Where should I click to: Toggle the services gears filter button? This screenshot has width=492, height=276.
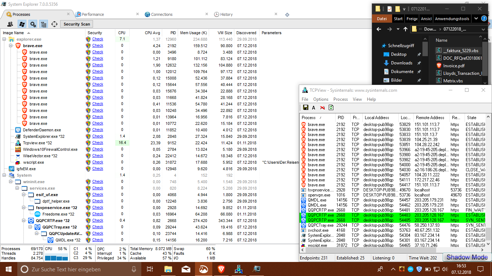click(33, 24)
